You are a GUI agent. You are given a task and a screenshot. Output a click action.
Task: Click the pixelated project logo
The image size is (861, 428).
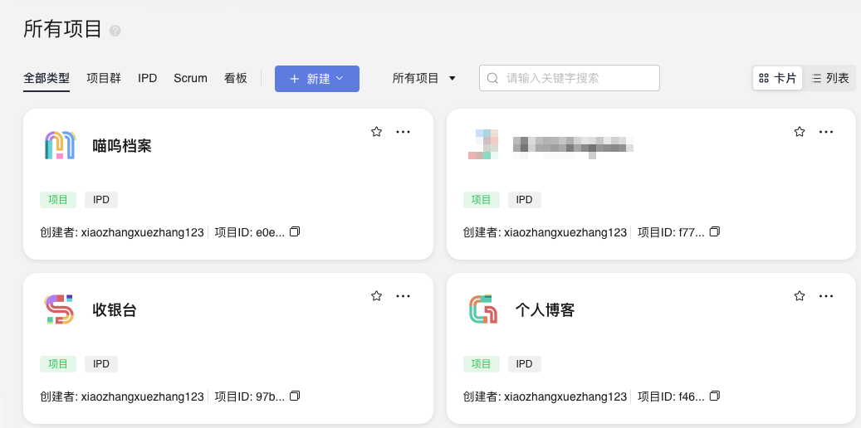tap(483, 144)
